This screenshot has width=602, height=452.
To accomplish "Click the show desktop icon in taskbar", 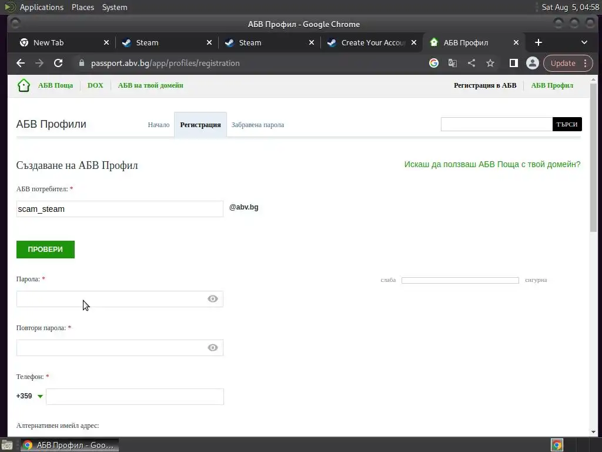I will (6, 445).
